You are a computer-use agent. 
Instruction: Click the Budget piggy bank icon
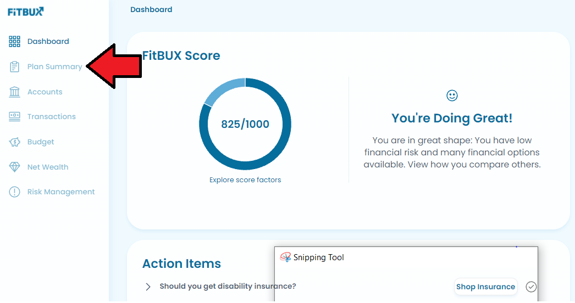coord(14,142)
